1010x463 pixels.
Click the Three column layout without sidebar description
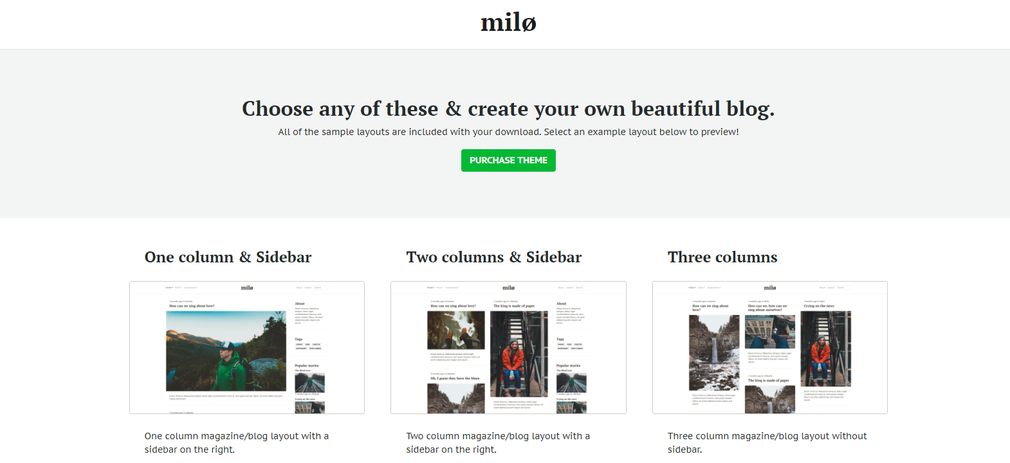pyautogui.click(x=767, y=442)
